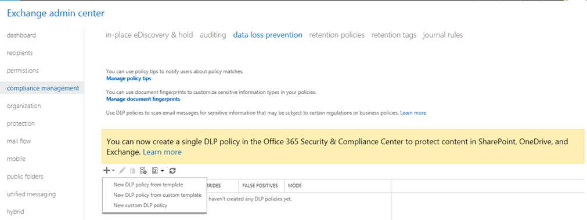Open the dropdown arrow beside the plus icon

coord(113,171)
